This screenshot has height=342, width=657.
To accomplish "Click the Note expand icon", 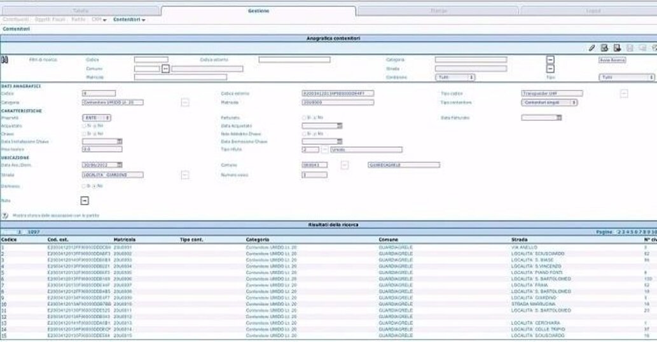I will (x=85, y=201).
